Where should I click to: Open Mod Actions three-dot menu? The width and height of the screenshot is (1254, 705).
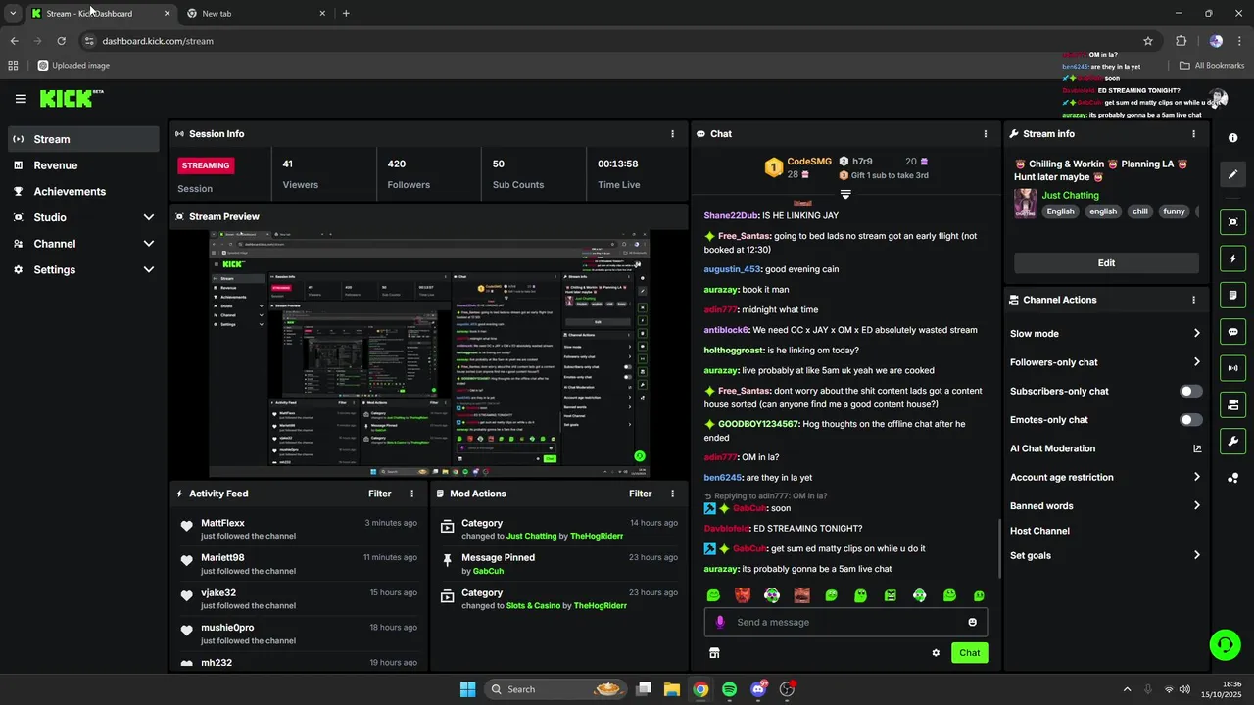pyautogui.click(x=672, y=493)
